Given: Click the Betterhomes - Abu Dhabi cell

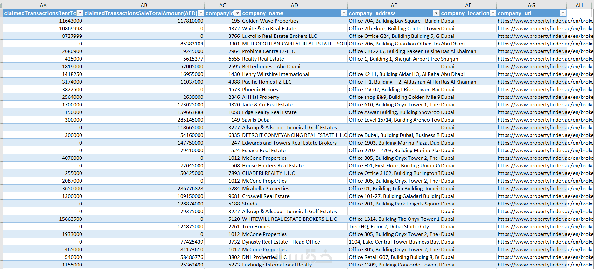Looking at the screenshot, I should (x=294, y=66).
